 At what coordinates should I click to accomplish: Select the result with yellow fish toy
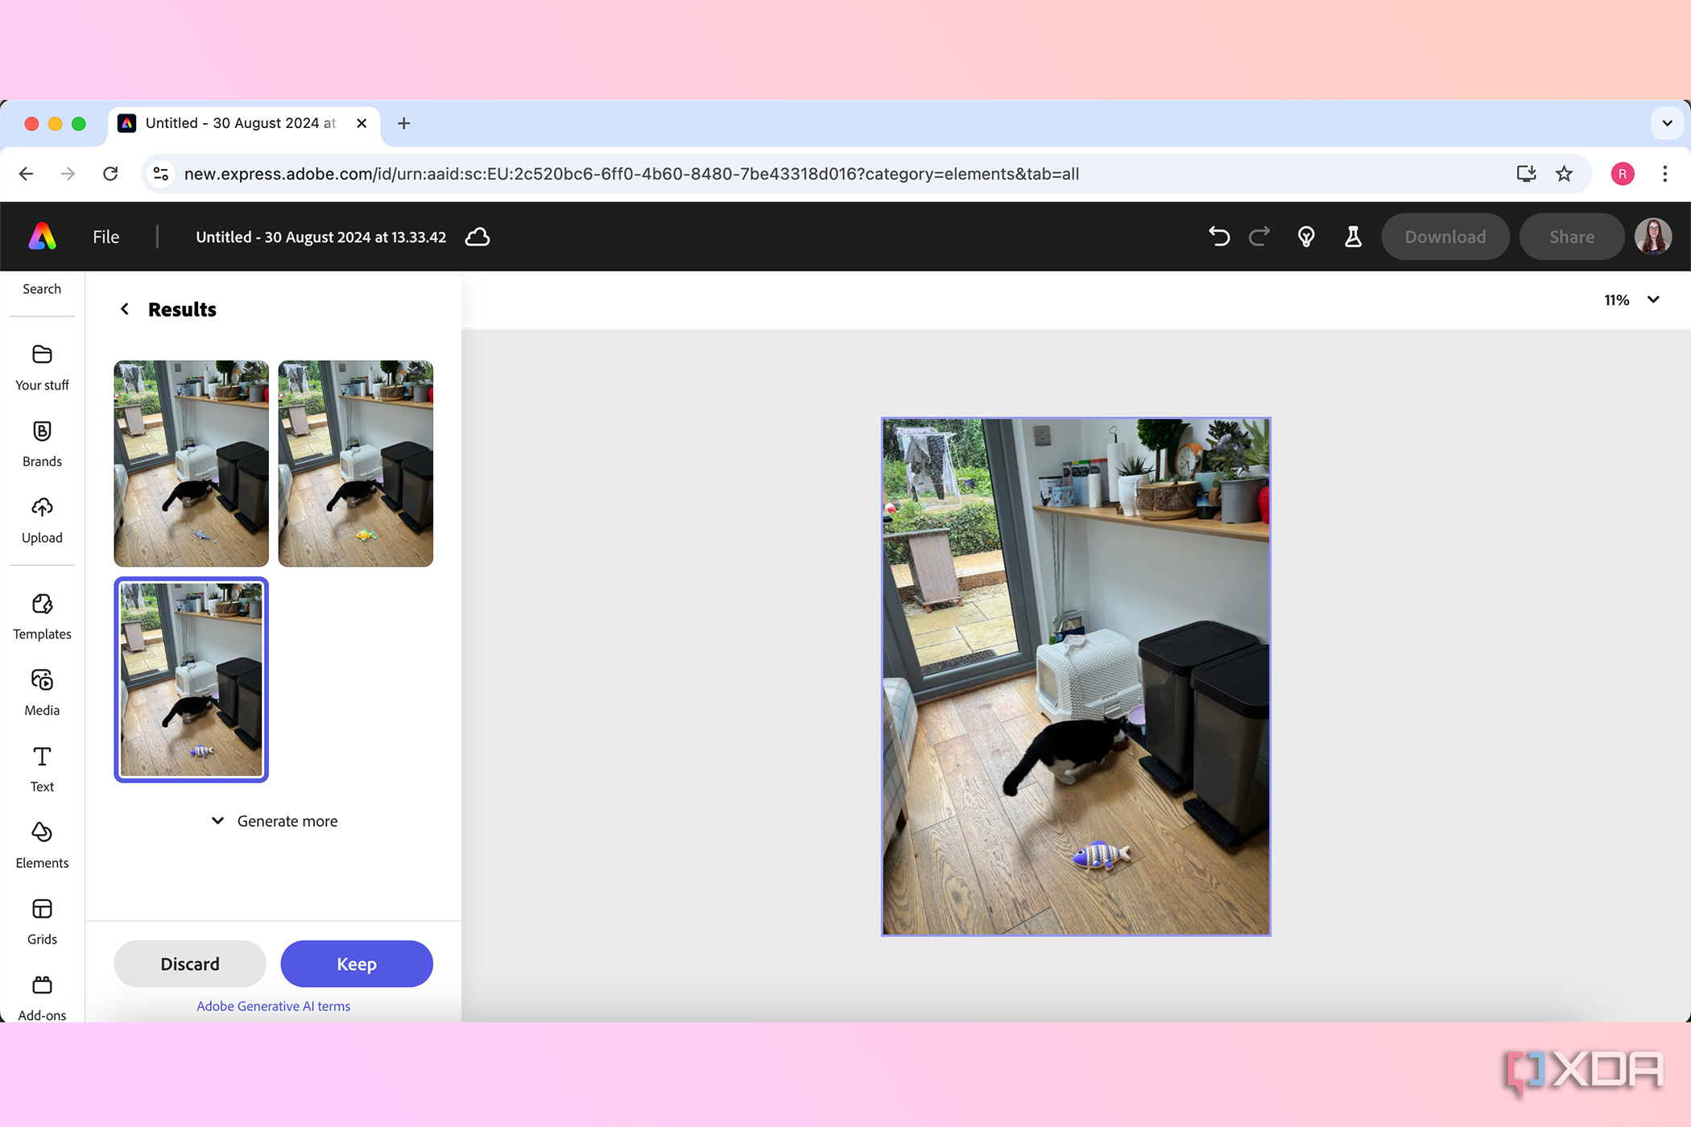pos(356,464)
